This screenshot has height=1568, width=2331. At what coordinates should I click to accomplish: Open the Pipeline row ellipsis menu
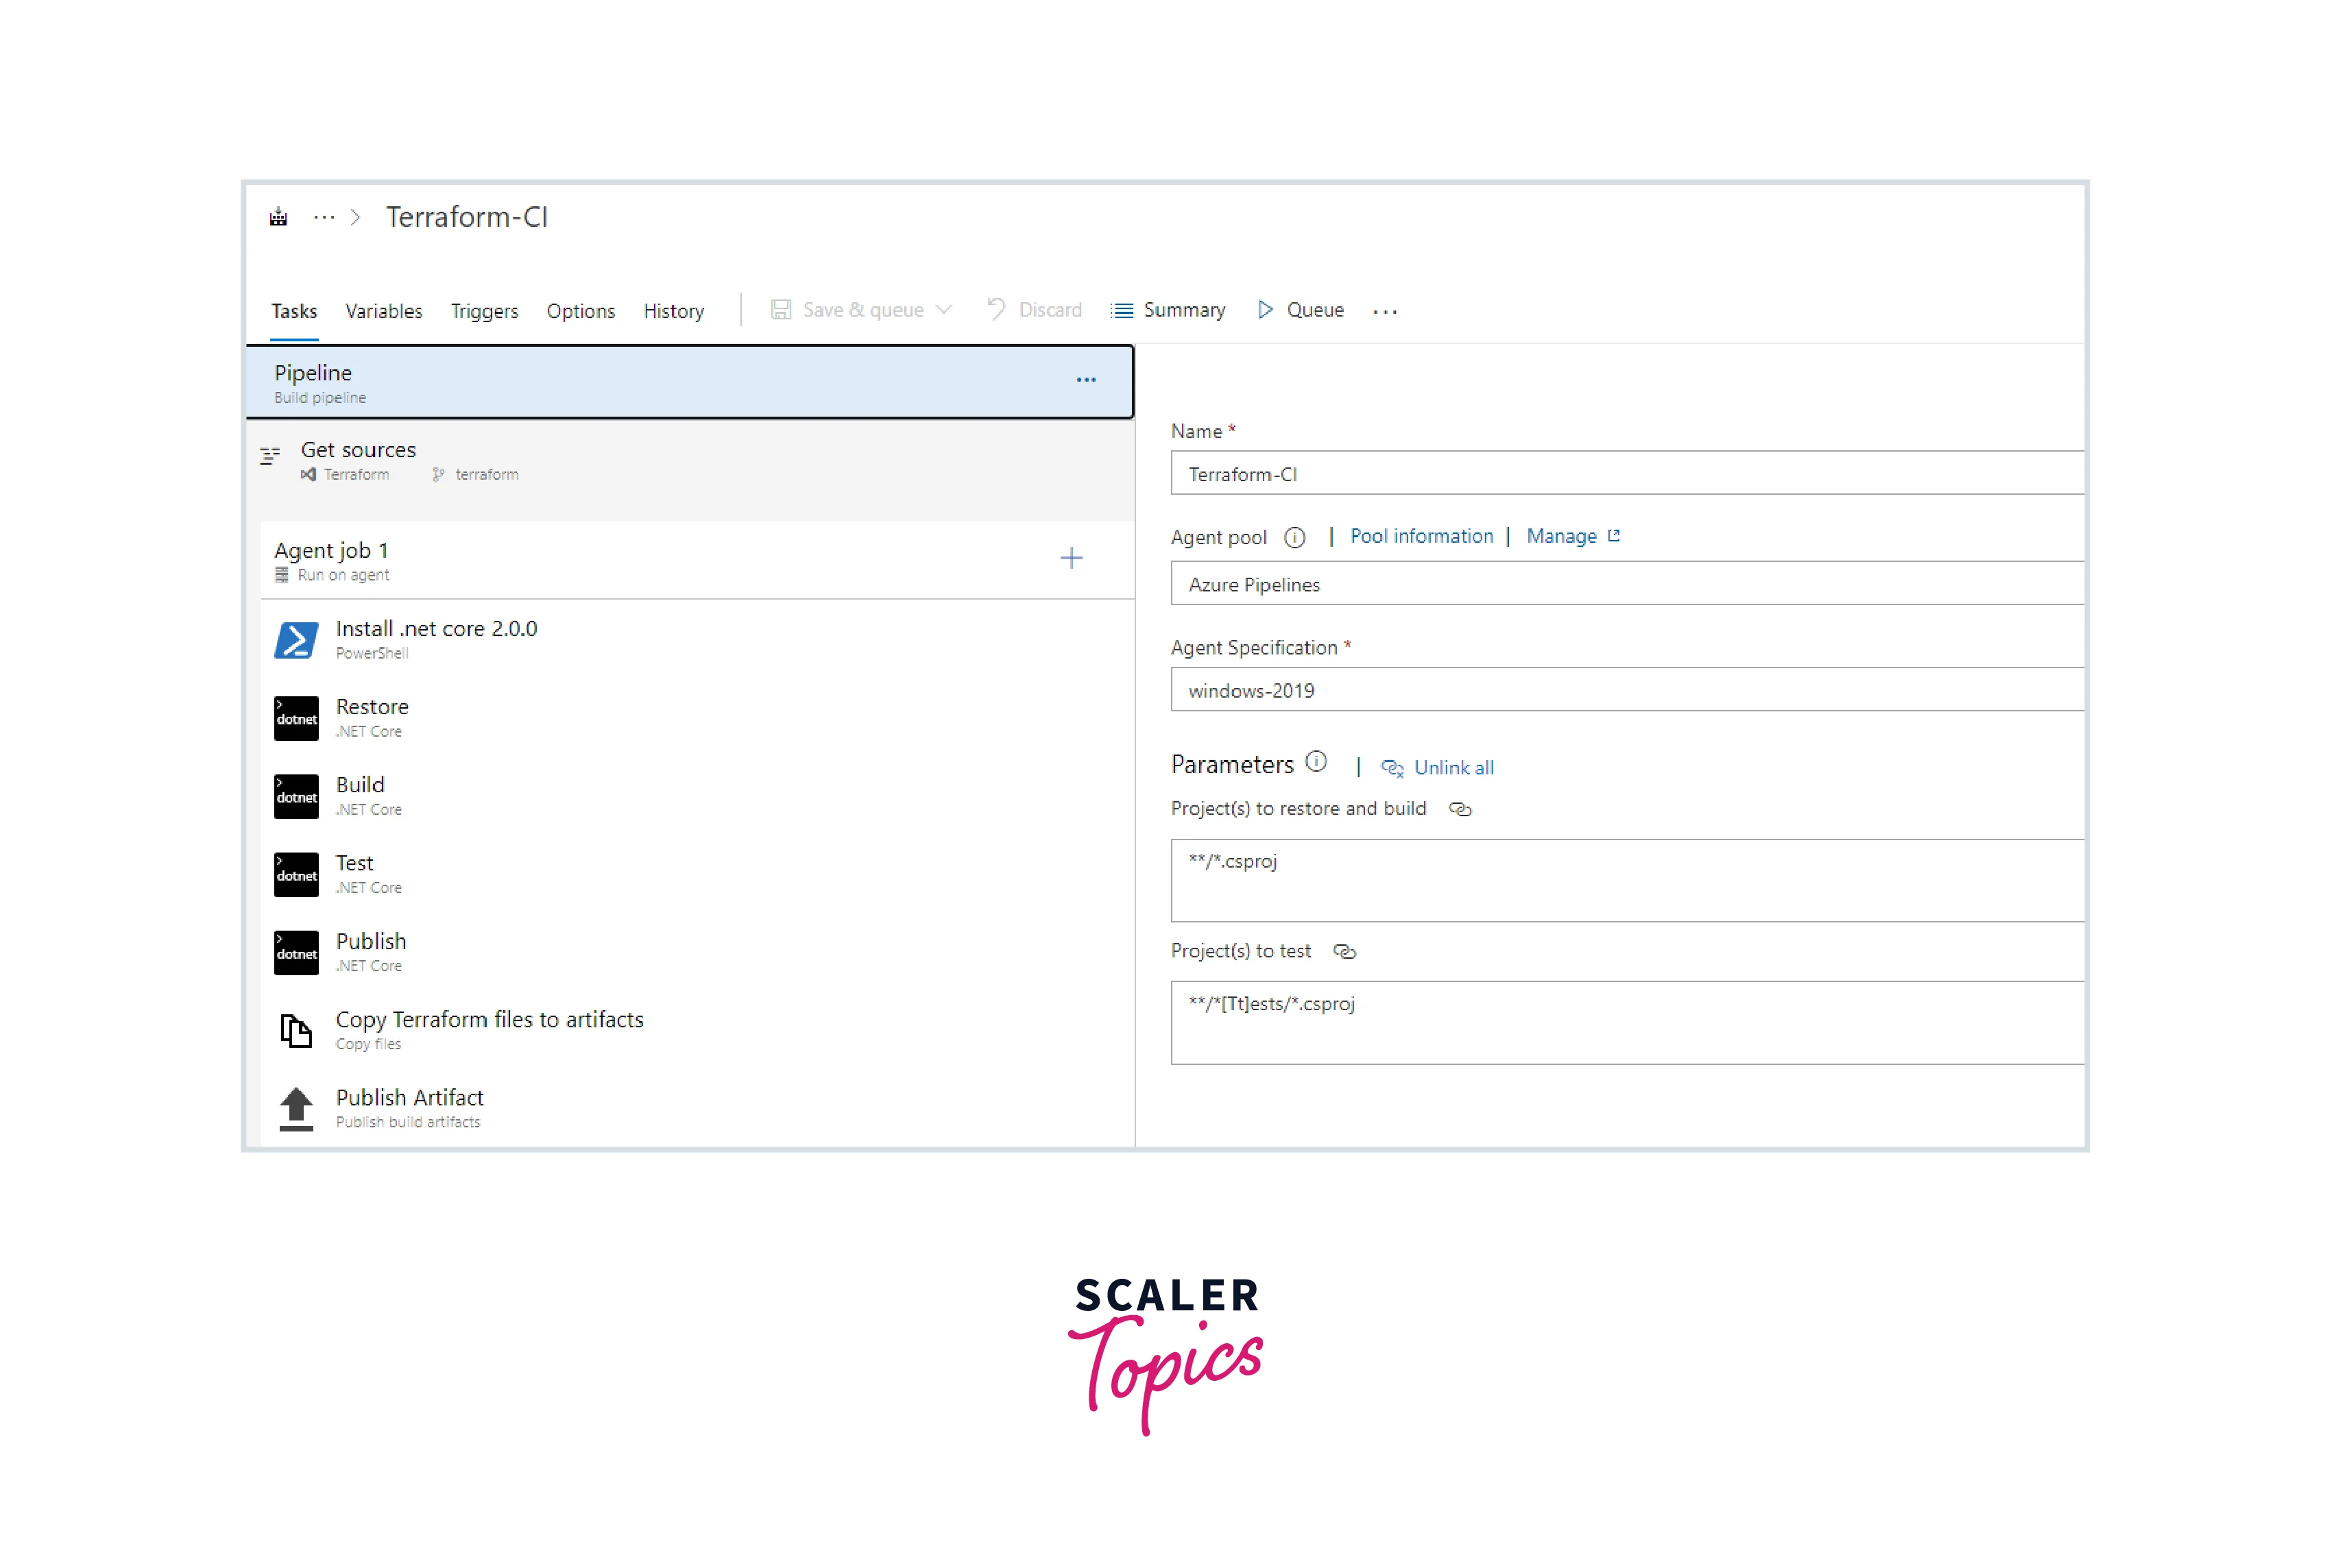tap(1087, 380)
